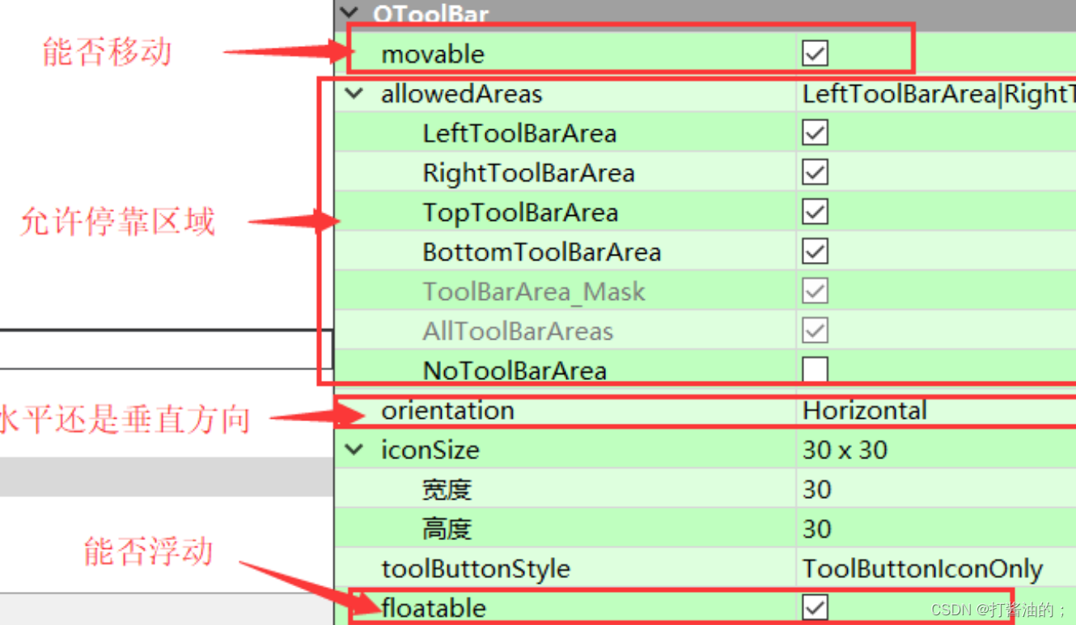Collapse the iconSize property group
Viewport: 1076px width, 625px height.
click(x=354, y=450)
